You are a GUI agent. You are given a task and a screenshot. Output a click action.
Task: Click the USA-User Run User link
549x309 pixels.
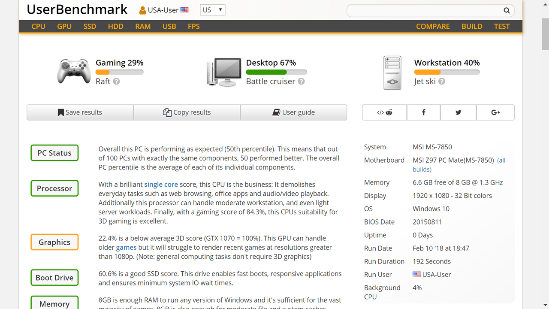(x=437, y=274)
